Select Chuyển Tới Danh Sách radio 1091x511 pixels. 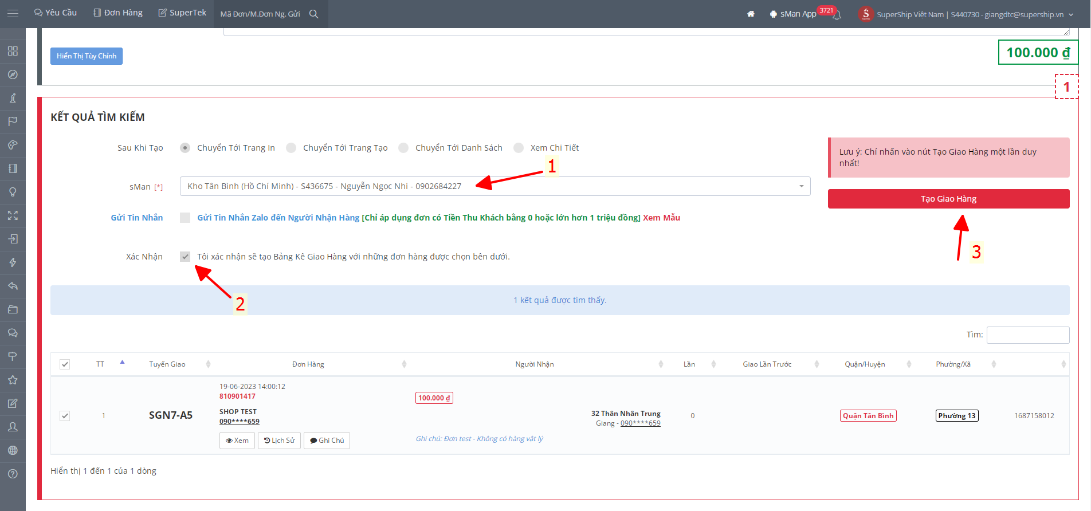[403, 148]
